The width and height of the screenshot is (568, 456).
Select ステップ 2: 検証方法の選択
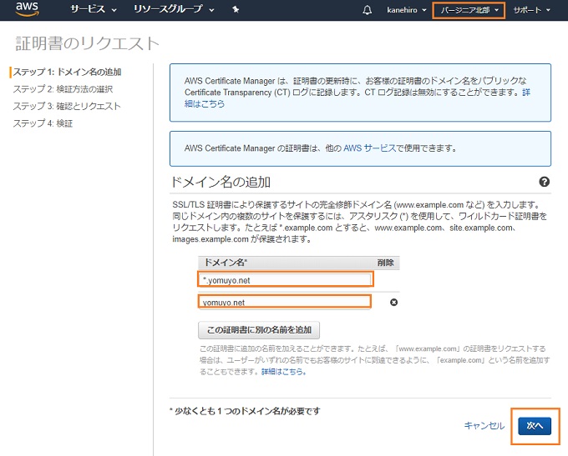coord(63,89)
